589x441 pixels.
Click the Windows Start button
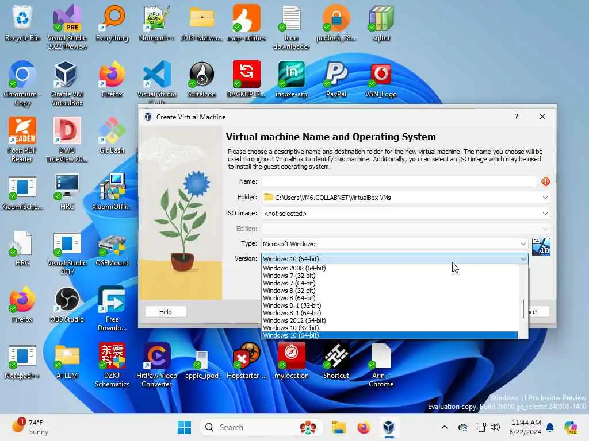184,427
